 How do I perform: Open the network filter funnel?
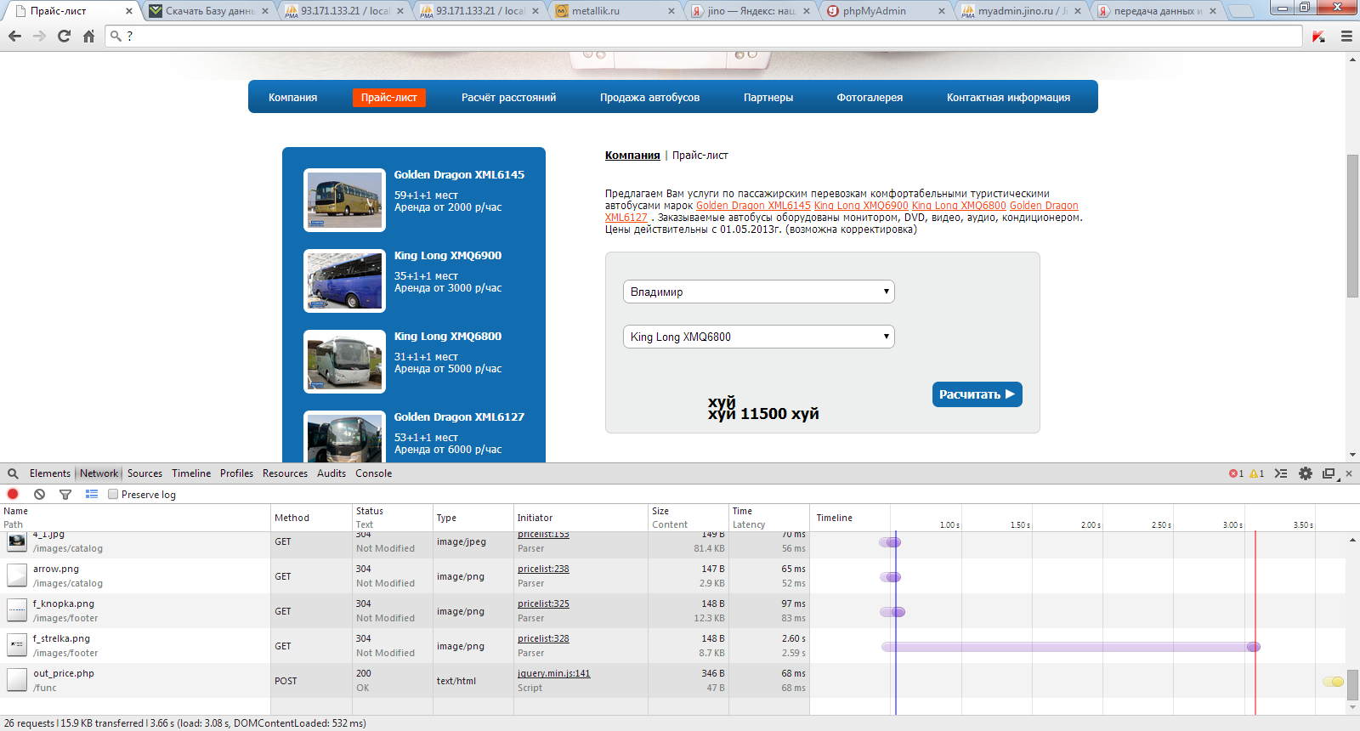[65, 494]
